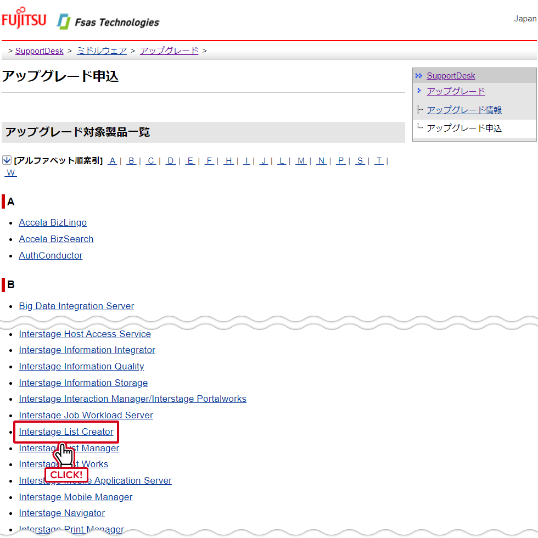Jump to letter L in the alphabet index

pos(282,160)
